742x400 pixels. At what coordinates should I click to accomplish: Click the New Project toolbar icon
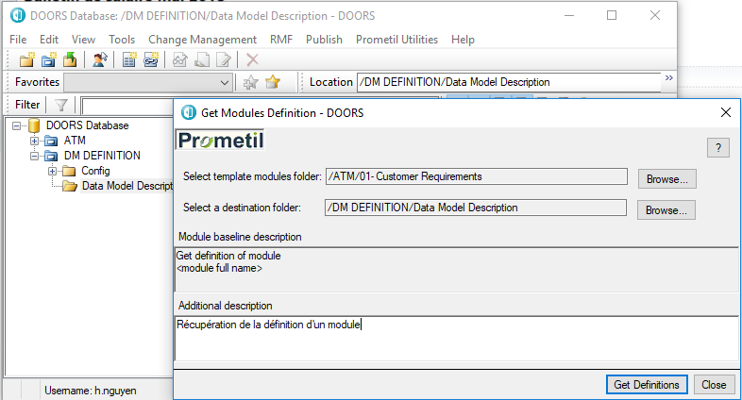point(48,59)
